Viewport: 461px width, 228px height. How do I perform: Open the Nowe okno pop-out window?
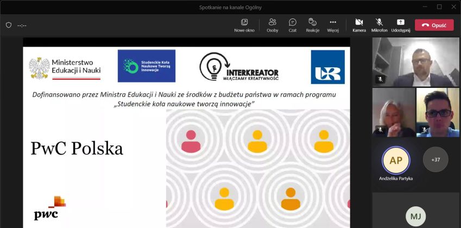pyautogui.click(x=244, y=25)
